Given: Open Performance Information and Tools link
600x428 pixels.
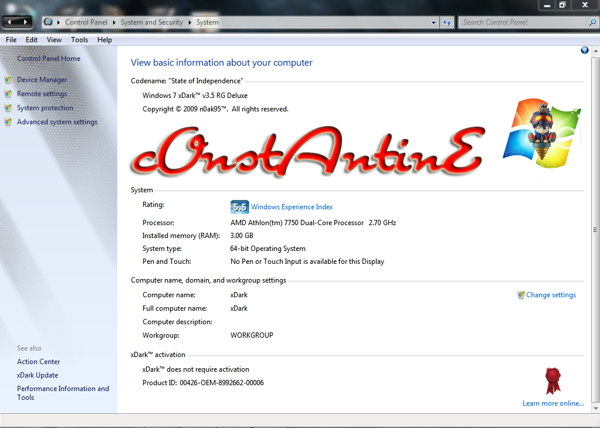Looking at the screenshot, I should coord(63,393).
